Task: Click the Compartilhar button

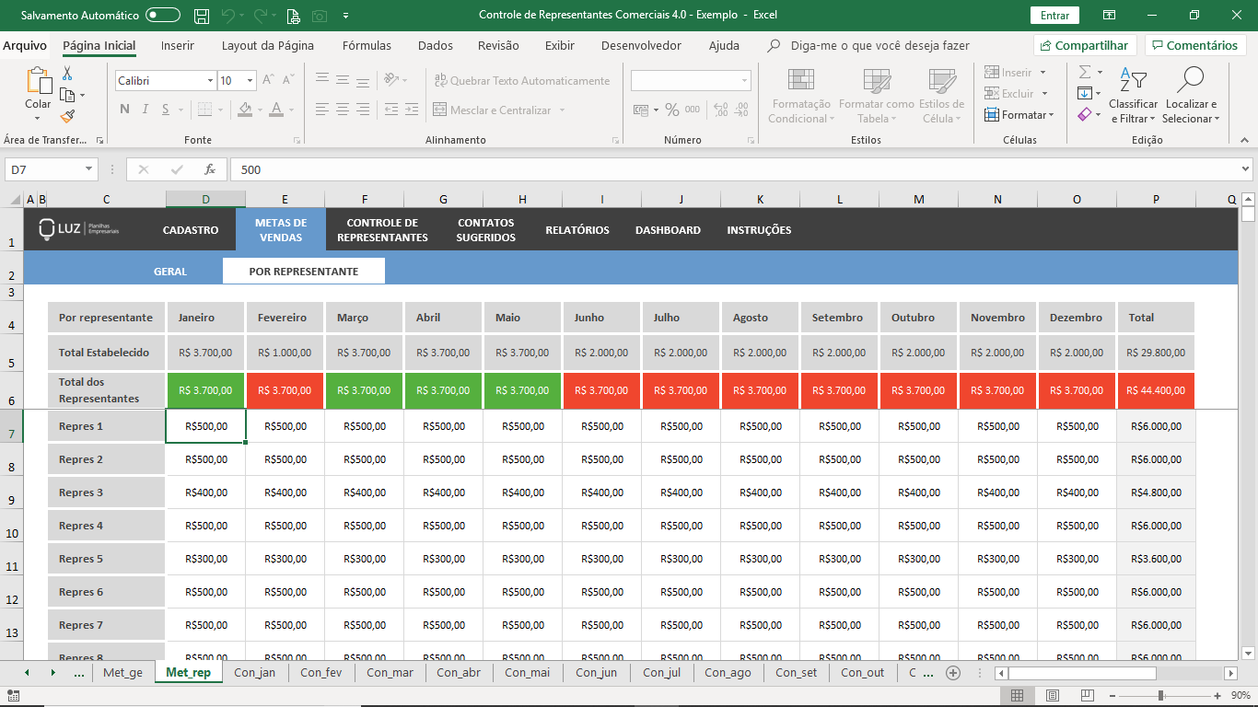Action: [x=1085, y=45]
